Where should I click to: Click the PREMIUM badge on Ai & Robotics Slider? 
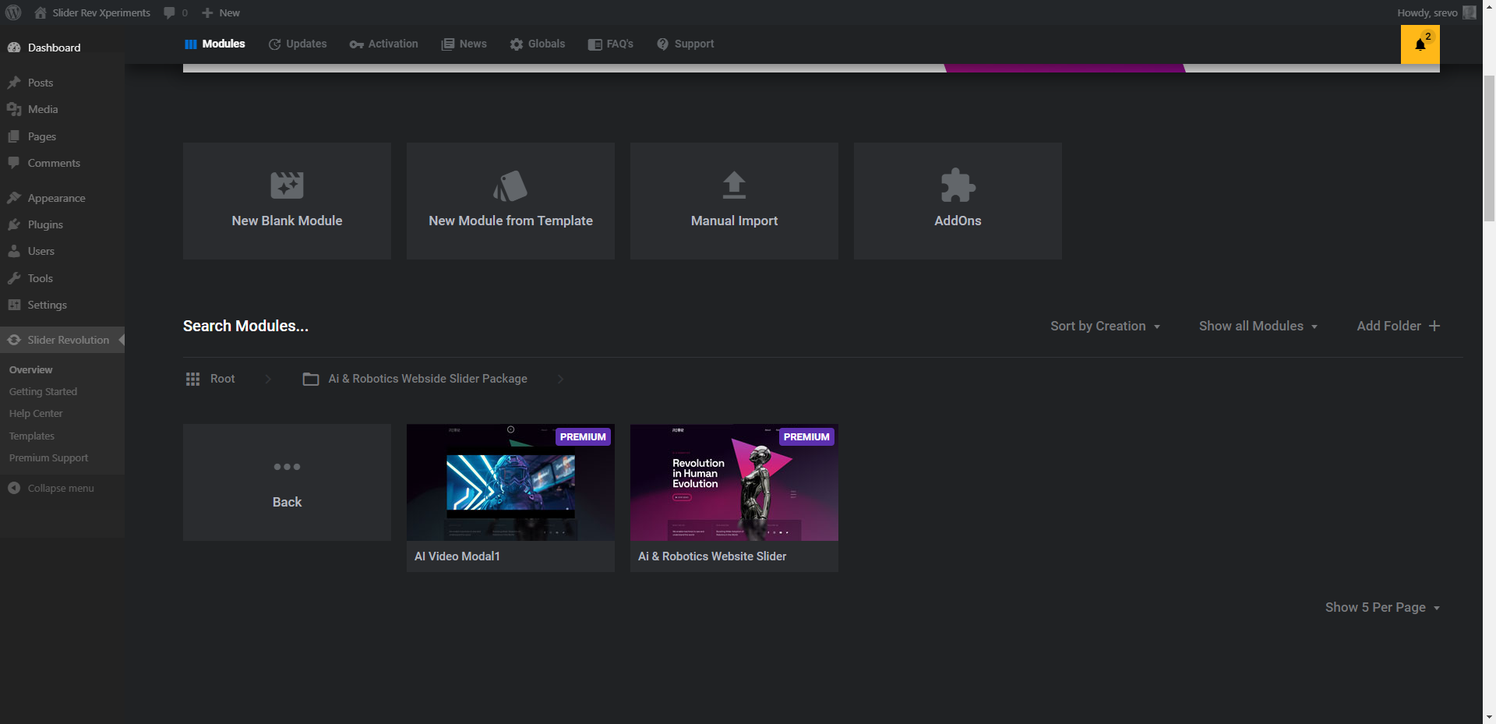806,437
